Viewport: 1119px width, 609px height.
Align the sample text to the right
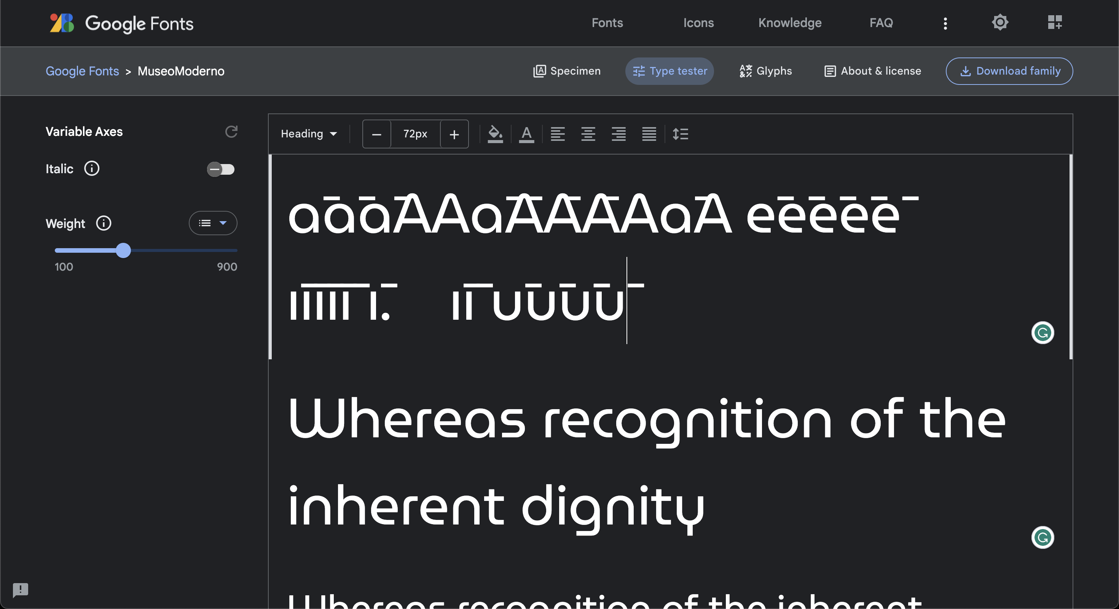tap(618, 134)
